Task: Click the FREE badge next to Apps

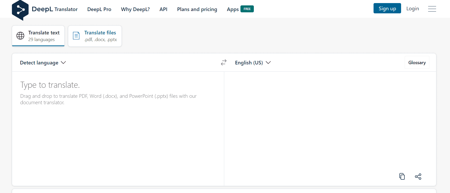Action: (x=247, y=9)
